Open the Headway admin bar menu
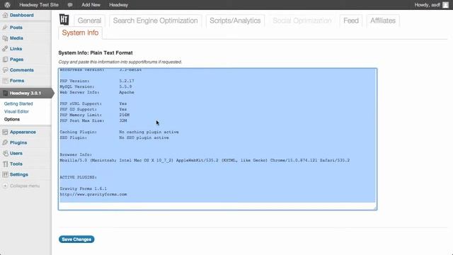Image resolution: width=453 pixels, height=255 pixels. pyautogui.click(x=118, y=5)
